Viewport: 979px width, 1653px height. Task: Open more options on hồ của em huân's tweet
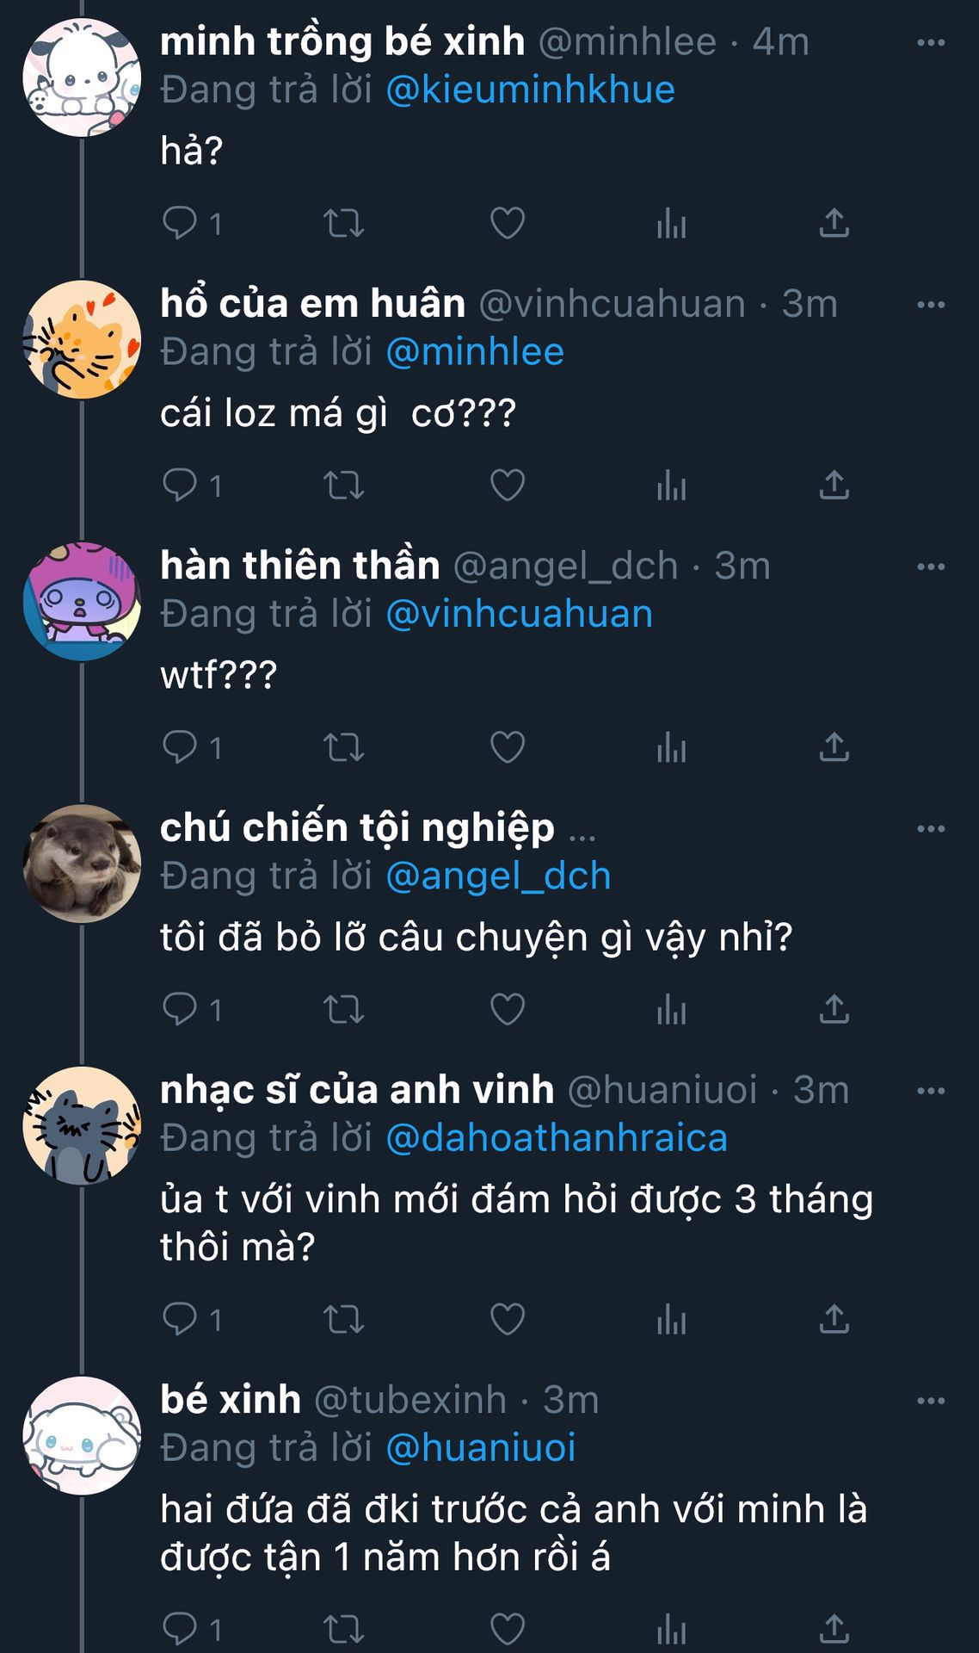(931, 305)
